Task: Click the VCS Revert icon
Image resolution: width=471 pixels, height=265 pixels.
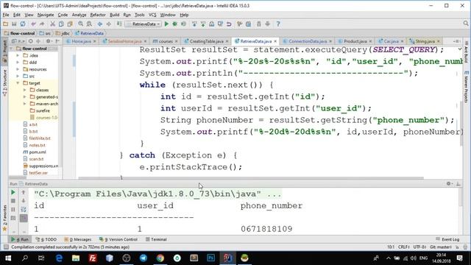Action: [229, 24]
